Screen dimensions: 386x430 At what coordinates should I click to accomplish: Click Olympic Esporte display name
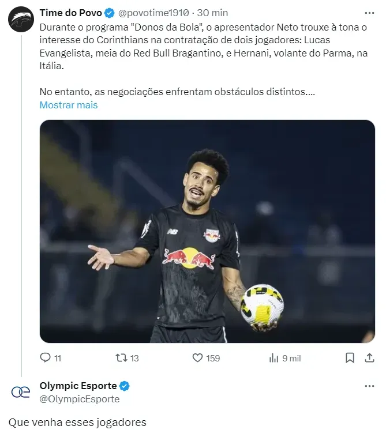pos(78,386)
